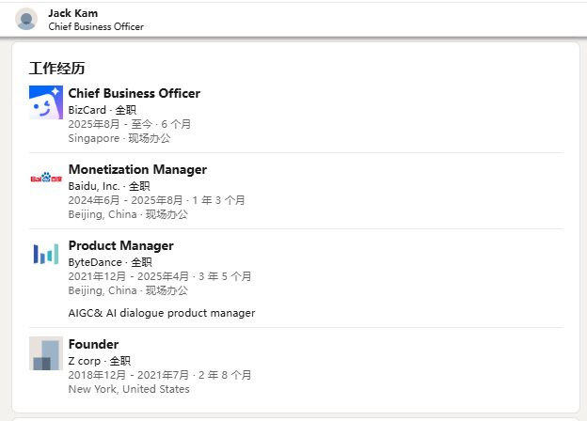587x421 pixels.
Task: Click the Singapore · 现场办公 location
Action: pyautogui.click(x=119, y=138)
